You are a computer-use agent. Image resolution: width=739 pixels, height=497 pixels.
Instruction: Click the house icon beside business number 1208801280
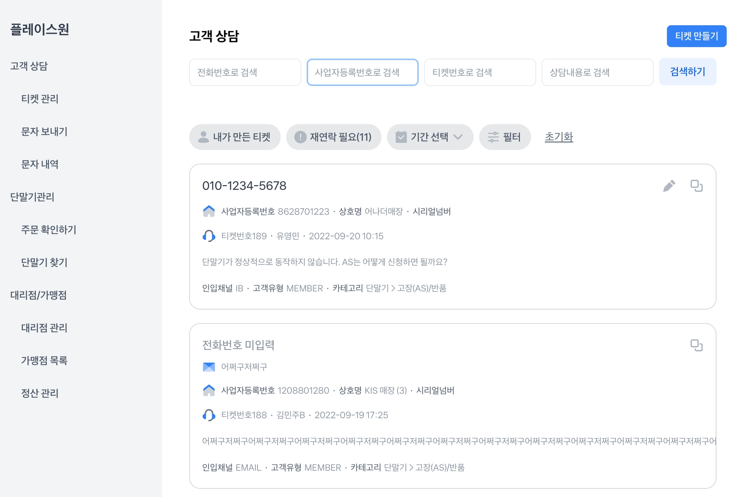209,390
